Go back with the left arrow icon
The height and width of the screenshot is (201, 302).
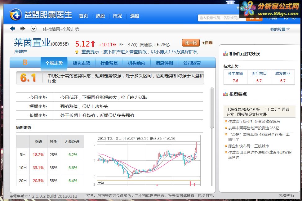tap(12, 29)
